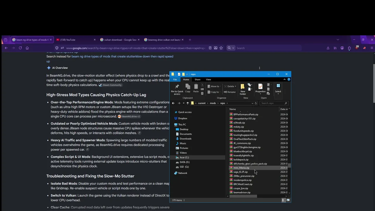Open the browser list all tabs dropdown
The image size is (375, 211).
point(338,40)
